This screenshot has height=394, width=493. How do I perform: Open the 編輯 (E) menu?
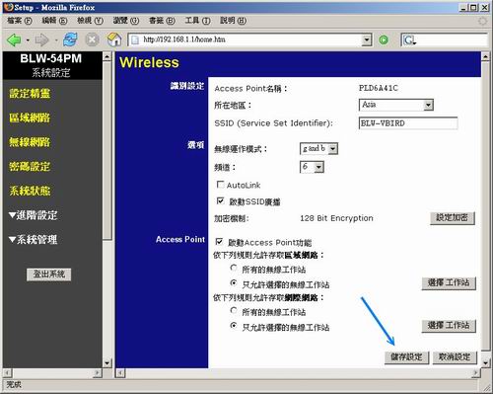(54, 21)
